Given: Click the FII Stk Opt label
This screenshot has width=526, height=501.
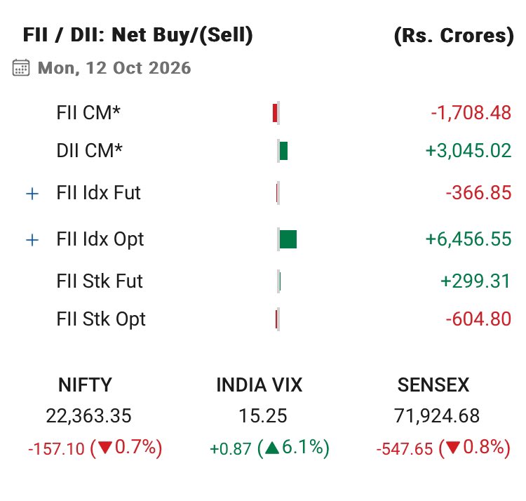Looking at the screenshot, I should (100, 319).
